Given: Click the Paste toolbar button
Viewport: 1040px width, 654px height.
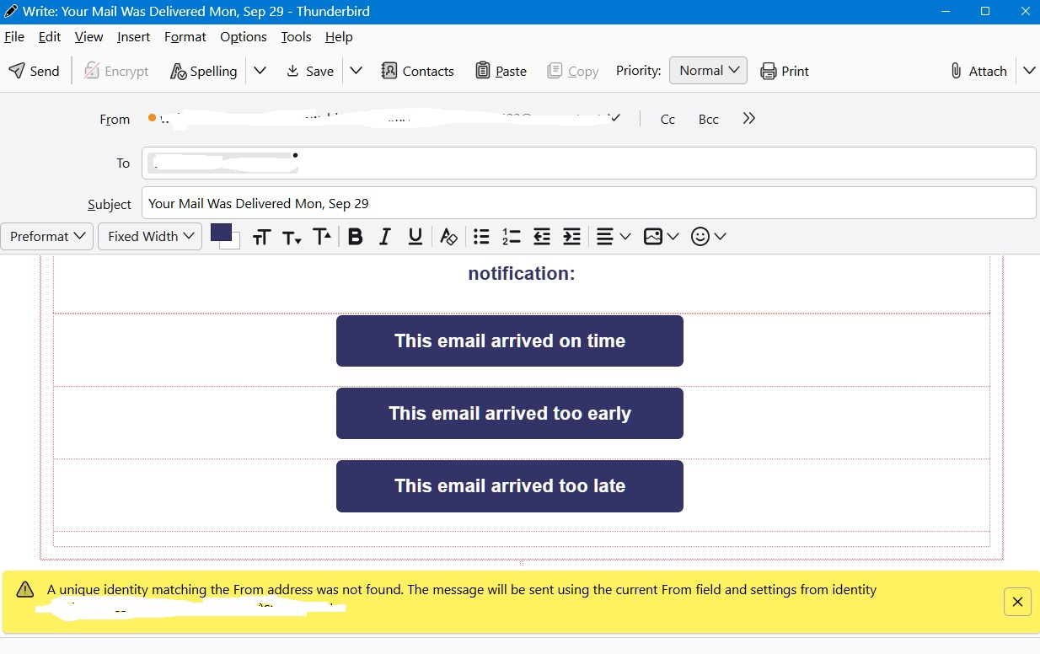Looking at the screenshot, I should click(501, 71).
